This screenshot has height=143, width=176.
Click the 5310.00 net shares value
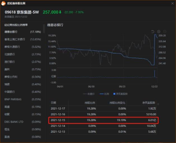[151, 114]
